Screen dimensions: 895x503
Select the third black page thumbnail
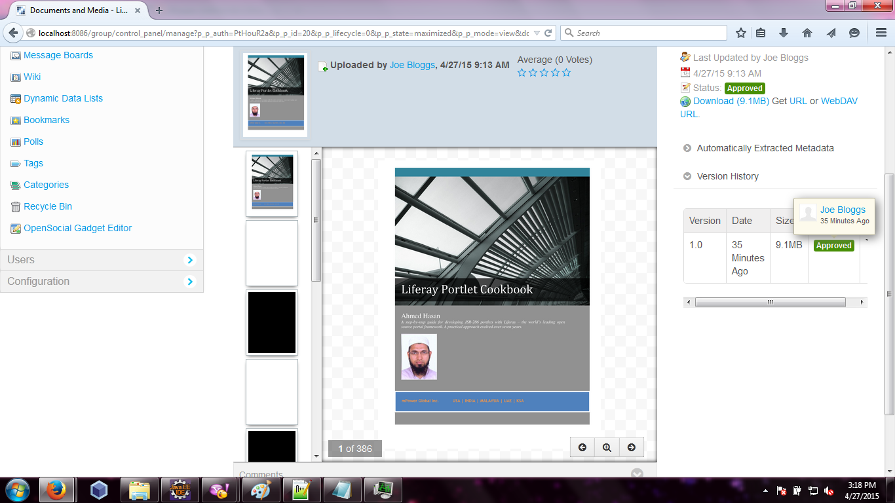click(x=272, y=323)
